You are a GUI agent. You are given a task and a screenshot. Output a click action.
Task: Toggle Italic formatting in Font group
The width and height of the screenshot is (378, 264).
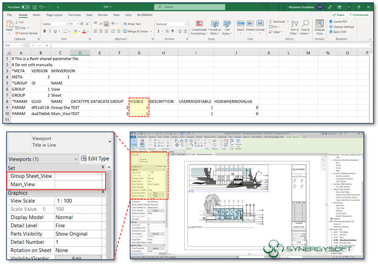[50, 31]
